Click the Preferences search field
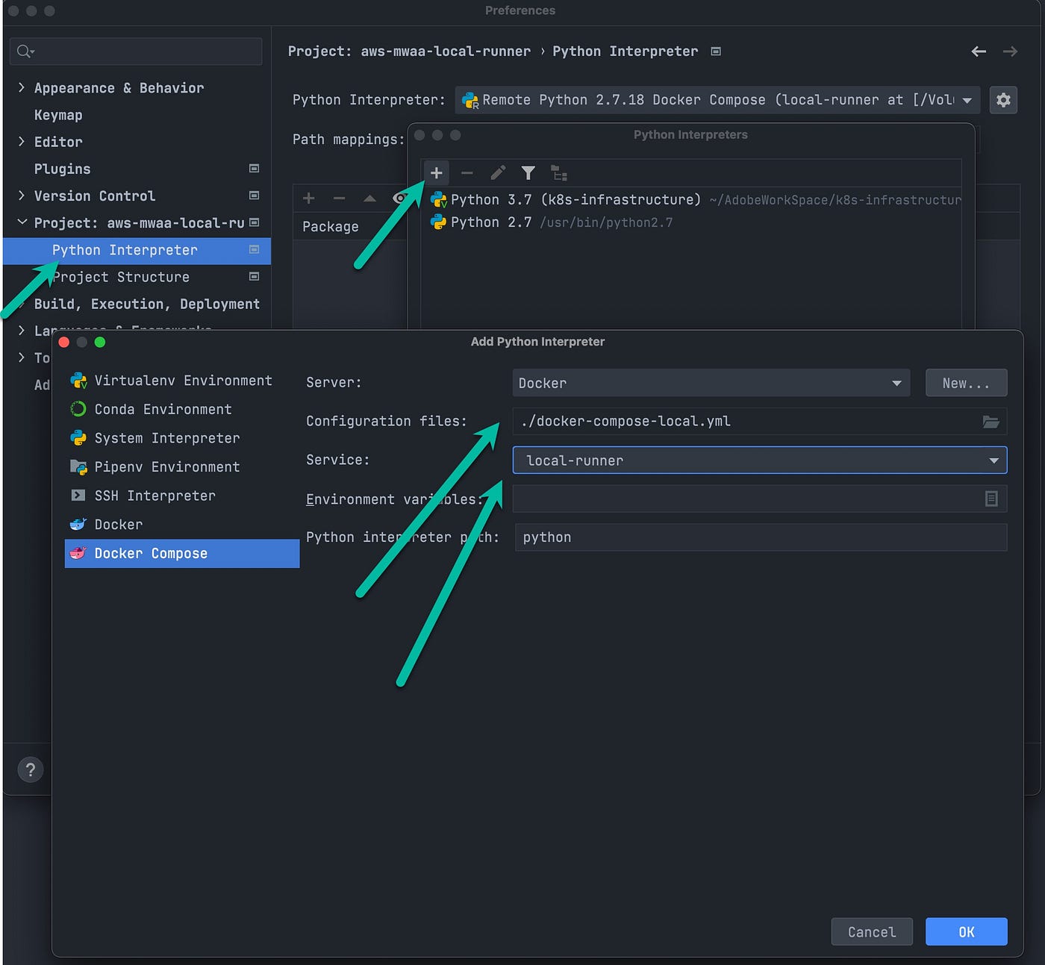The height and width of the screenshot is (965, 1045). coord(136,51)
